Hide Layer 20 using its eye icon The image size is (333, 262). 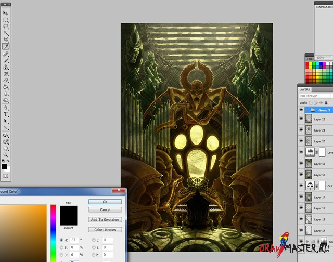coord(301,141)
